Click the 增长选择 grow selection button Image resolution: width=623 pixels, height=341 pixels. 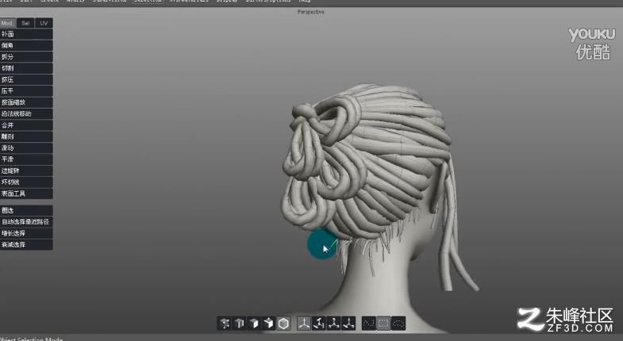click(26, 233)
